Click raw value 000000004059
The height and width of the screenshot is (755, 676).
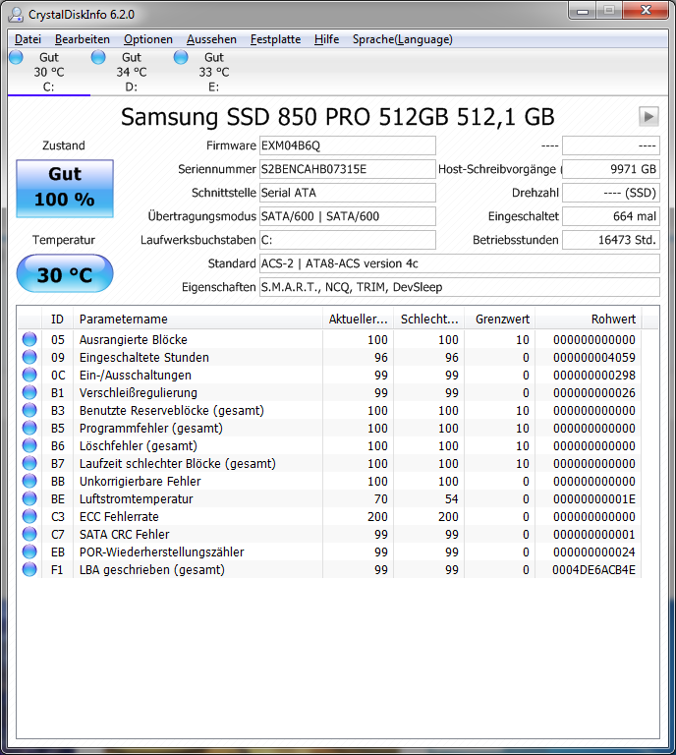(594, 358)
